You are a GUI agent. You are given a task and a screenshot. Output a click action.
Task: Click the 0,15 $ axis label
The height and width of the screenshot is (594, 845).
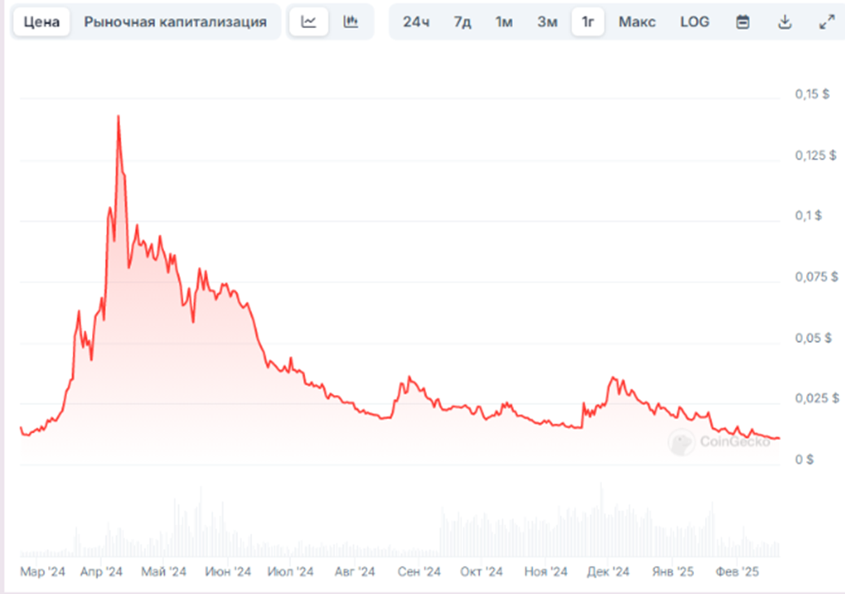812,94
